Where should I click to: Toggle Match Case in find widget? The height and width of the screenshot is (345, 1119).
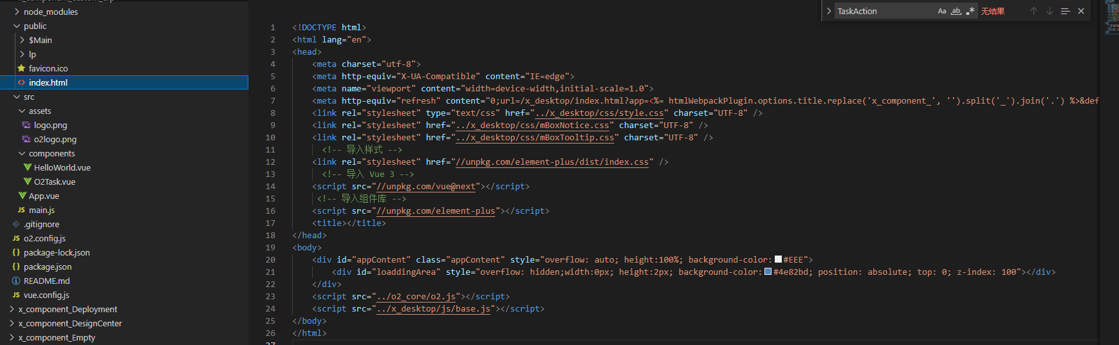pyautogui.click(x=942, y=11)
